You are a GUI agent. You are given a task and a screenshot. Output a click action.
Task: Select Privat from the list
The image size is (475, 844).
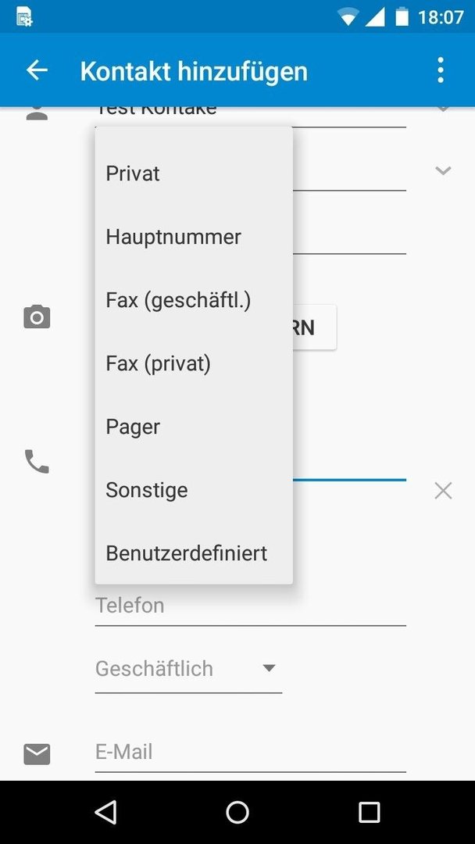pyautogui.click(x=194, y=173)
